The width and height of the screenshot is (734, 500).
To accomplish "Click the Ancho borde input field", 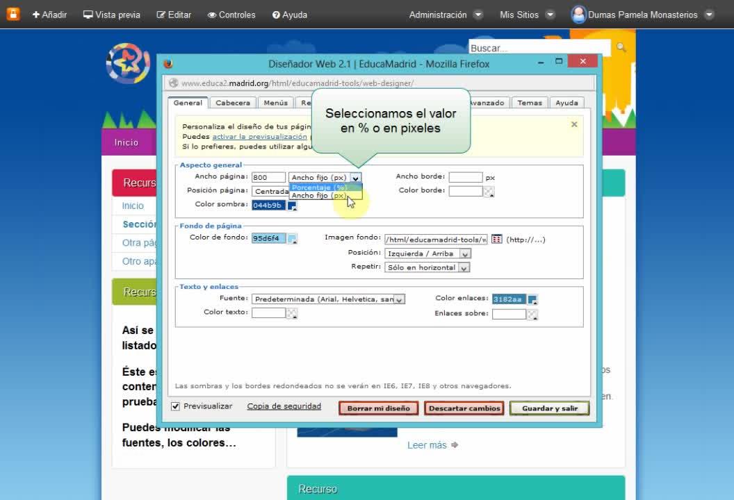I will tap(465, 177).
